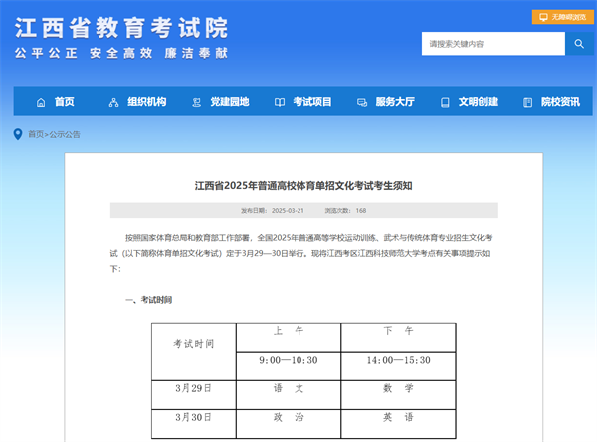
Task: Click the 下午 table header cell
Action: [x=398, y=337]
